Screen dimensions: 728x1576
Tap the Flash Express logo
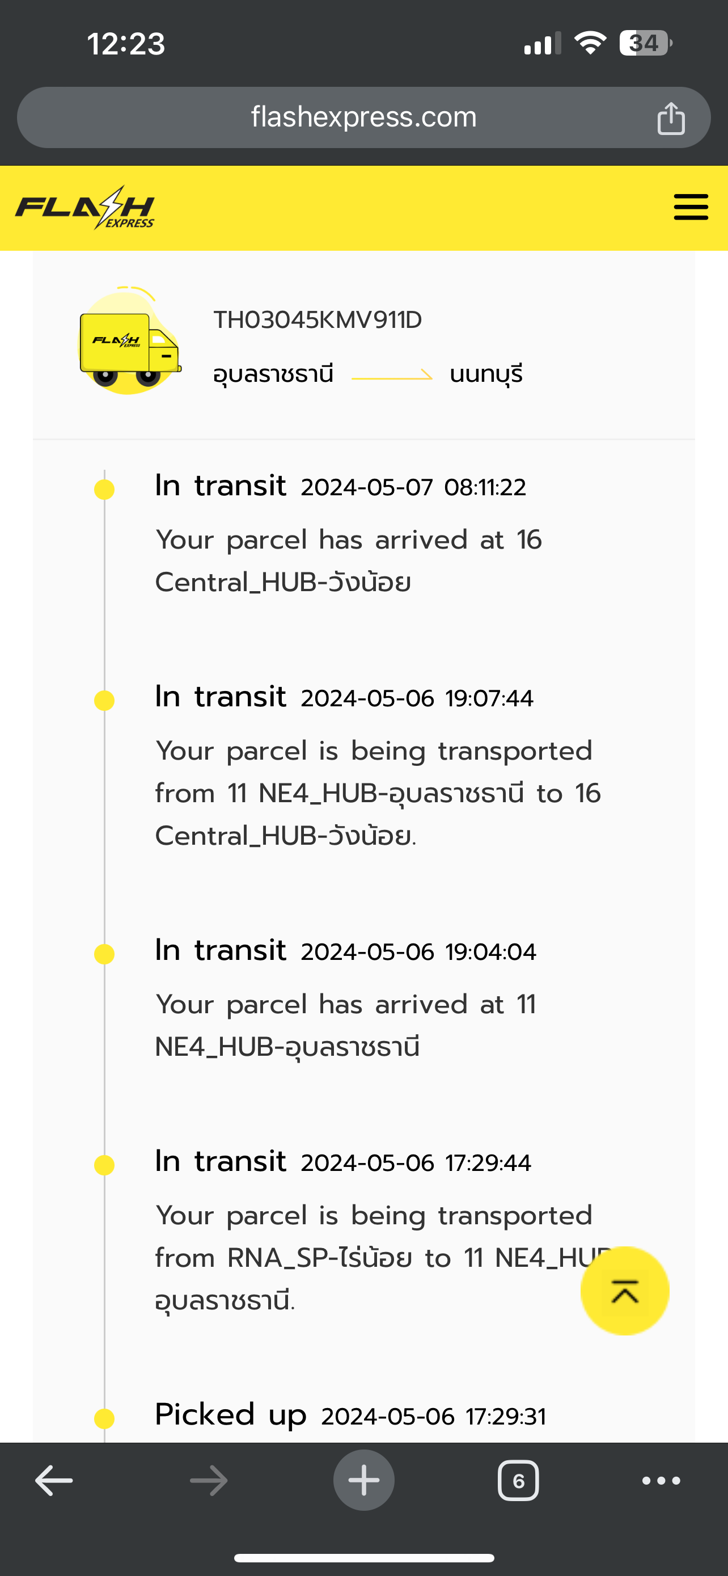[x=85, y=208]
